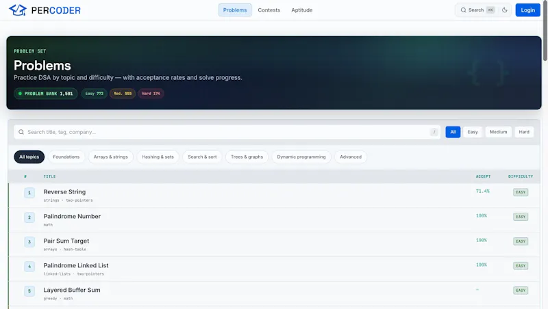Screen dimensions: 548x309
Task: Click 100% acceptance on Palindrome Linked List row
Action: pos(482,265)
